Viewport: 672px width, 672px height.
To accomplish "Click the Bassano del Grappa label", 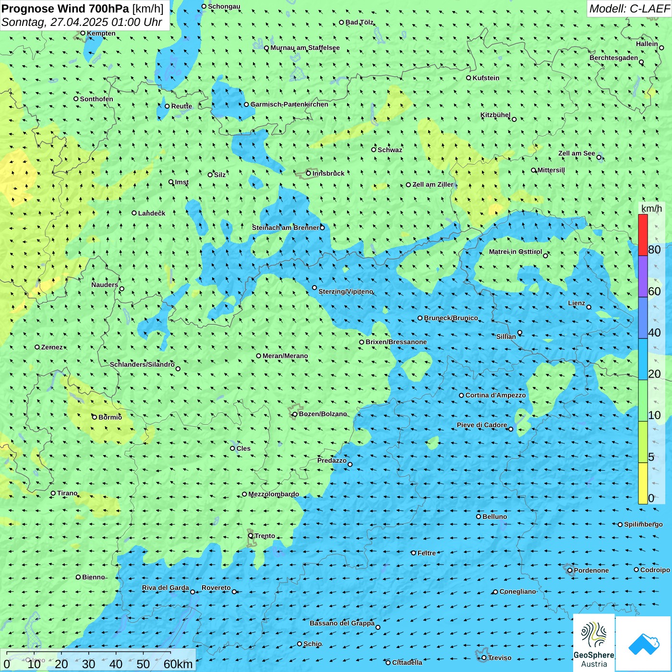I will click(x=342, y=623).
